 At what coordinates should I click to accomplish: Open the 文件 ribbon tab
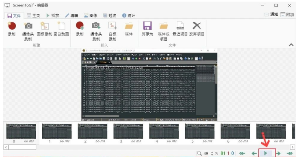click(x=14, y=15)
